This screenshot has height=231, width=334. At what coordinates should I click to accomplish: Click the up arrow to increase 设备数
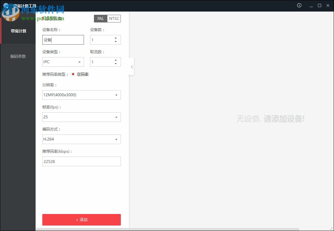(x=116, y=38)
